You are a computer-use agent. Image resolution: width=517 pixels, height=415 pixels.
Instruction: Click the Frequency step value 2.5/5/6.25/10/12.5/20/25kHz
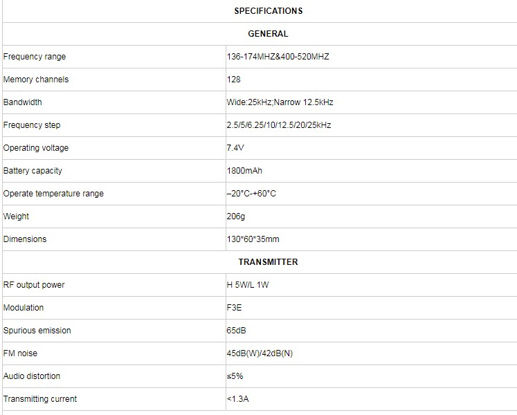pos(278,125)
